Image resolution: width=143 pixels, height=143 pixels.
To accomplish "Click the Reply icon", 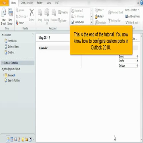I will point(40,12).
